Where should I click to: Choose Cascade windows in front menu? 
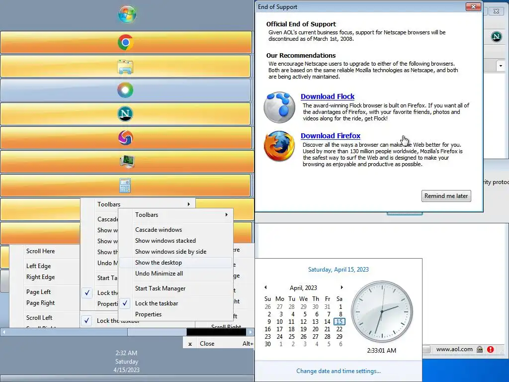tap(176, 230)
